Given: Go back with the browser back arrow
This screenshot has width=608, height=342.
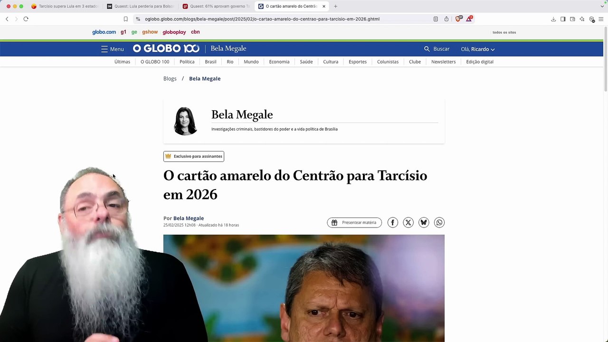Looking at the screenshot, I should 7,19.
